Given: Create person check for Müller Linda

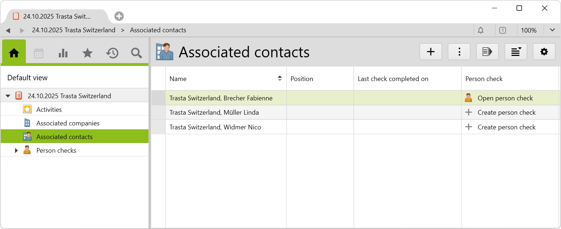Looking at the screenshot, I should (506, 113).
